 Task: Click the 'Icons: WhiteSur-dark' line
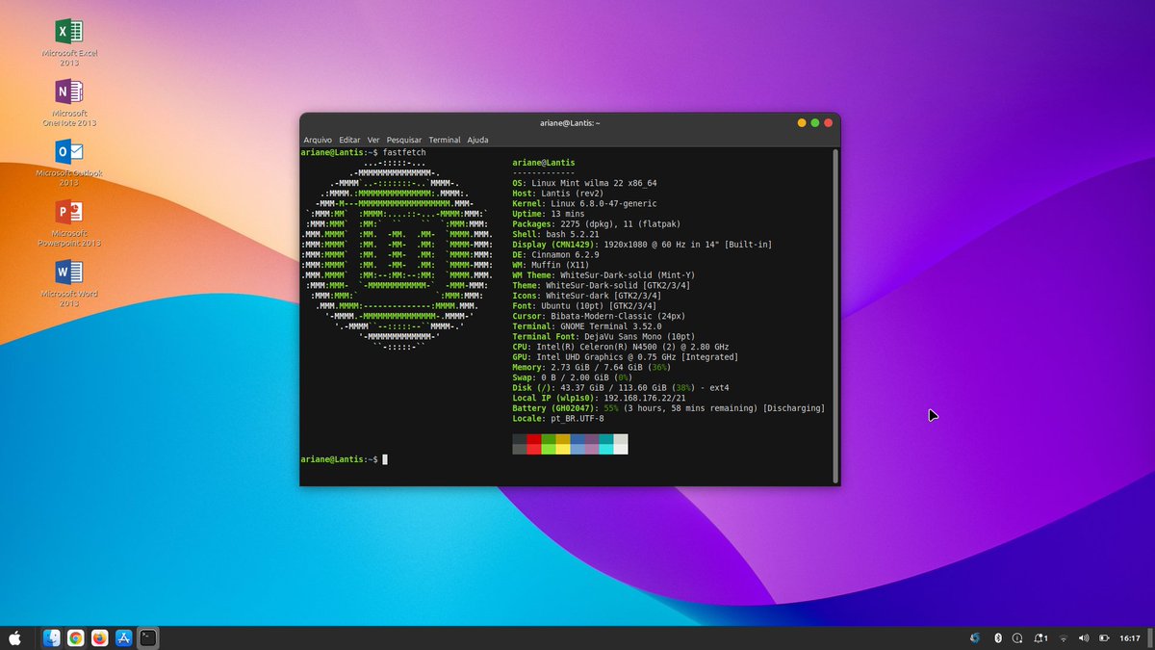587,296
